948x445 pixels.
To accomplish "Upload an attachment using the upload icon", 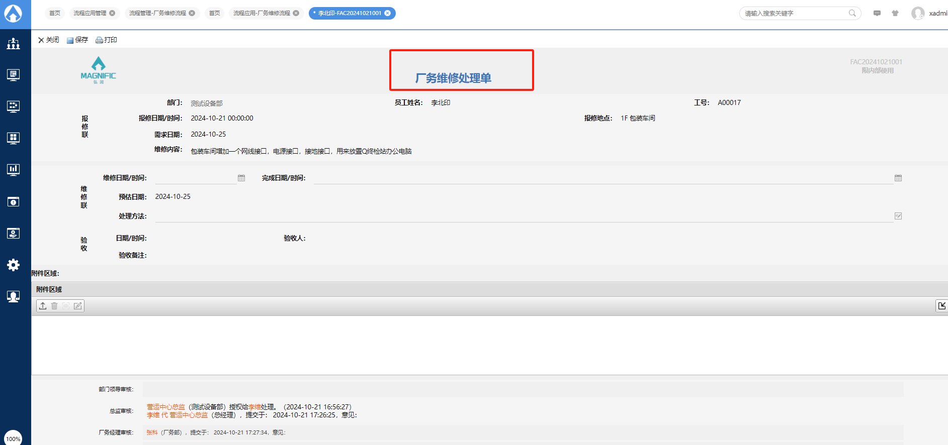I will (43, 306).
